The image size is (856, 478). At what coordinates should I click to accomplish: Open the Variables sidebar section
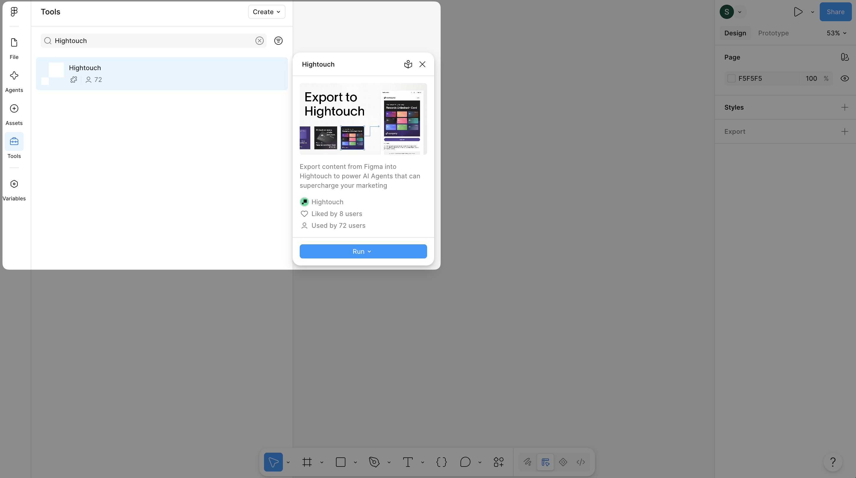pyautogui.click(x=14, y=190)
